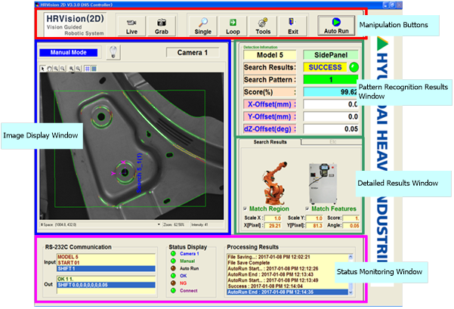
Task: Click the Model 5 field
Action: coord(270,55)
